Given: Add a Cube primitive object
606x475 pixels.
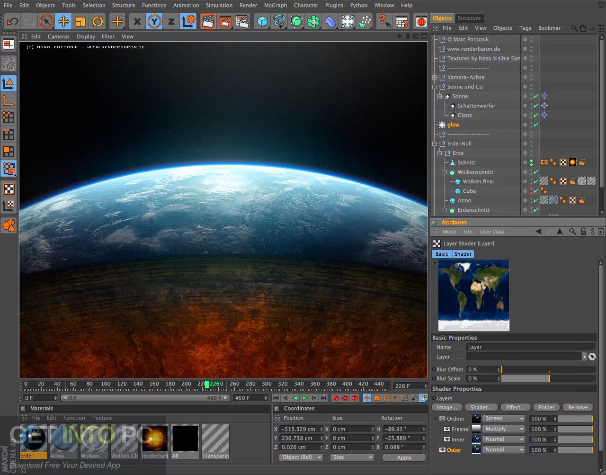Looking at the screenshot, I should (x=262, y=21).
